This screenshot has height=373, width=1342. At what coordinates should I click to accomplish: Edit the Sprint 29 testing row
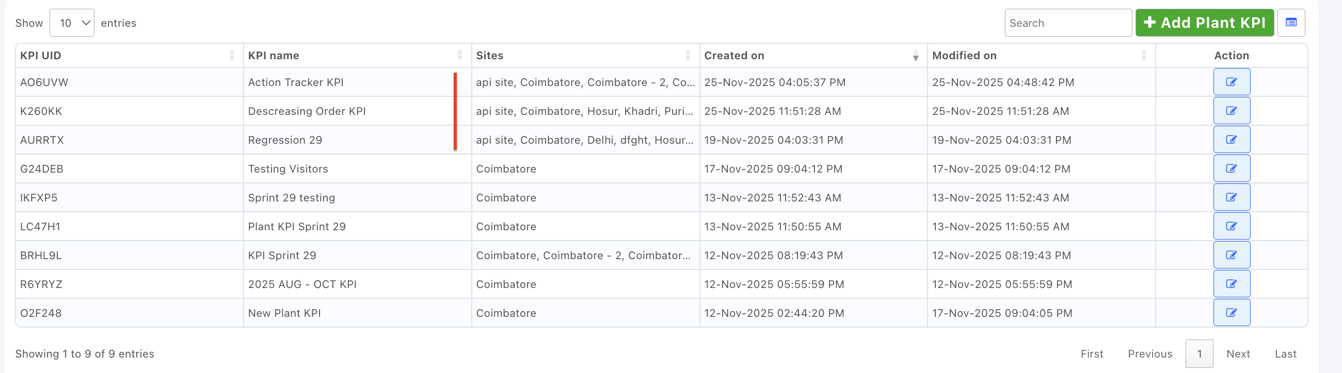point(1231,198)
